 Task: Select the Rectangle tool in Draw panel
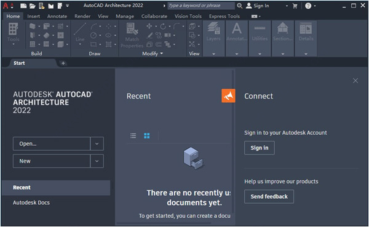pos(93,44)
